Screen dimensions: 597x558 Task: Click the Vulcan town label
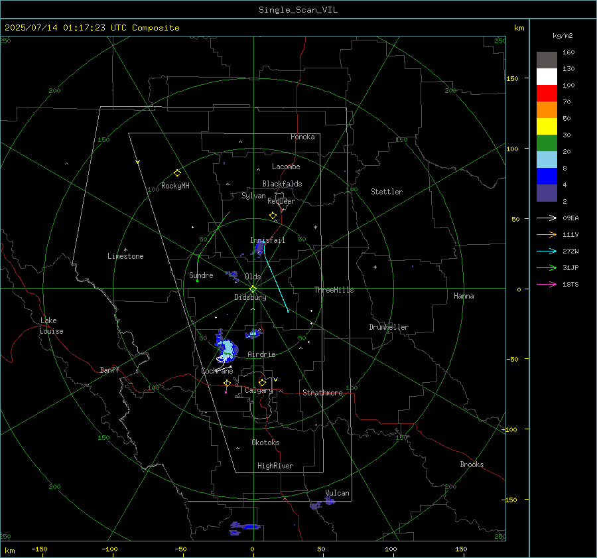337,493
